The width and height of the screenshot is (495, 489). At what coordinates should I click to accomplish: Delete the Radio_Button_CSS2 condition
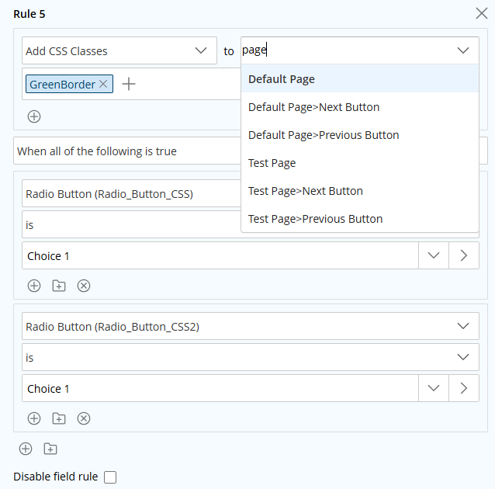[84, 418]
